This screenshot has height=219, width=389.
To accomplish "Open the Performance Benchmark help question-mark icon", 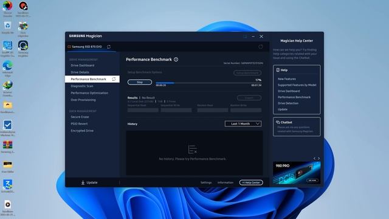I will pyautogui.click(x=176, y=60).
